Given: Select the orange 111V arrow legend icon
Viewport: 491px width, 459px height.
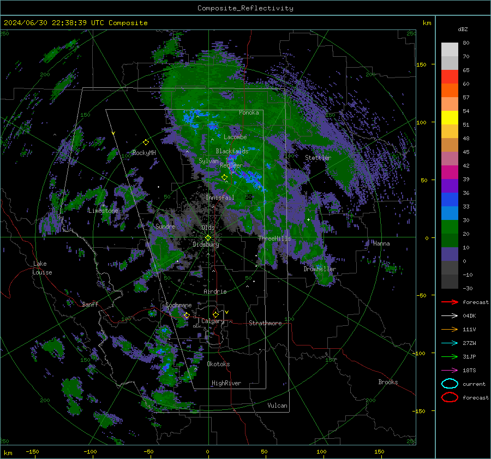Looking at the screenshot, I should pos(450,329).
